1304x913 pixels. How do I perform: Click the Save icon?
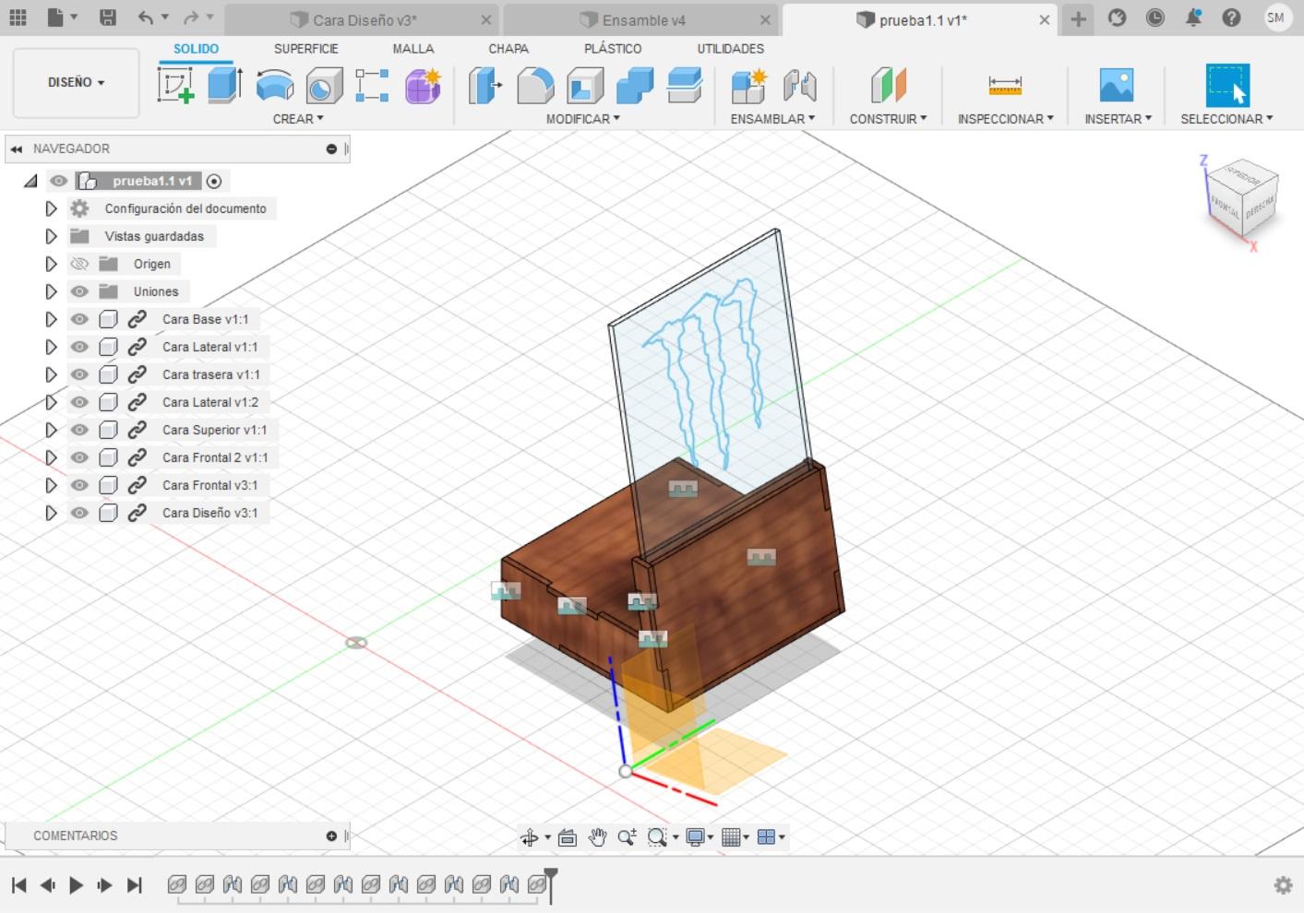(108, 18)
